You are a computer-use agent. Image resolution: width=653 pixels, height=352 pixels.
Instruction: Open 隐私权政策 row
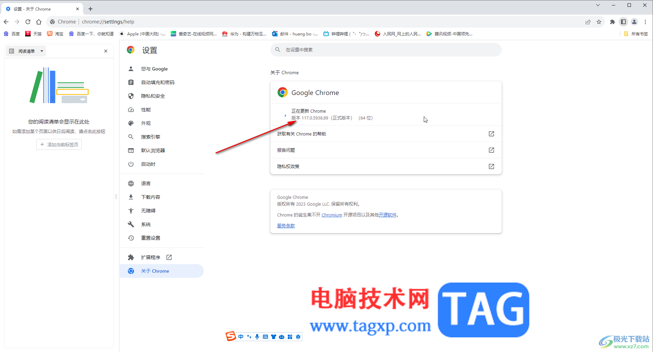pos(386,166)
